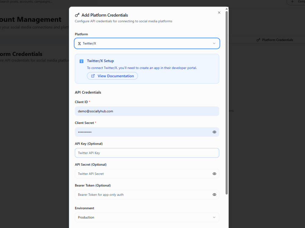Click the info icon in Twitter/X Setup
Screen dimensions: 305x228
(x=81, y=61)
